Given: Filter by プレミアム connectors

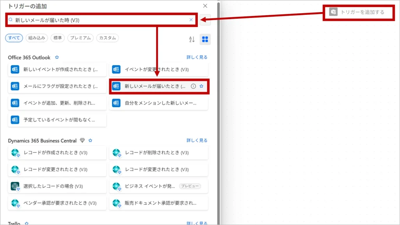Looking at the screenshot, I should tap(80, 38).
